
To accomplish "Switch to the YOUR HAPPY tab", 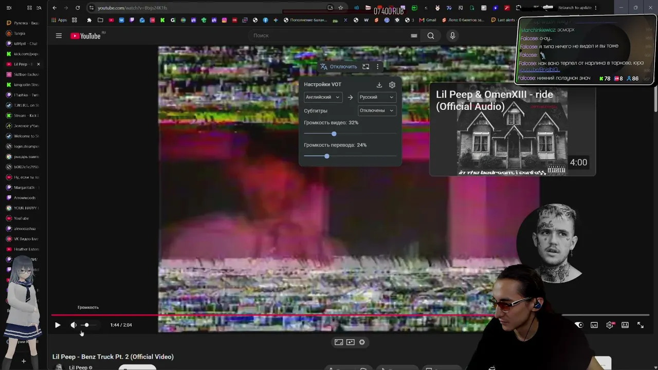I will coord(23,208).
